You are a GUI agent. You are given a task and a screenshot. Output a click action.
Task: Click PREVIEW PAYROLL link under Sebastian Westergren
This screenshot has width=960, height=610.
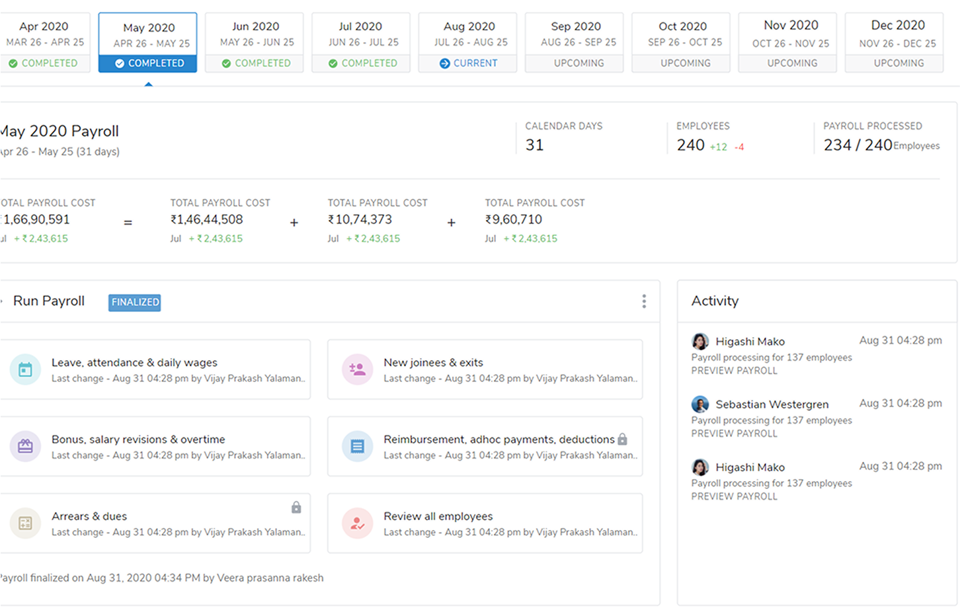pos(734,434)
